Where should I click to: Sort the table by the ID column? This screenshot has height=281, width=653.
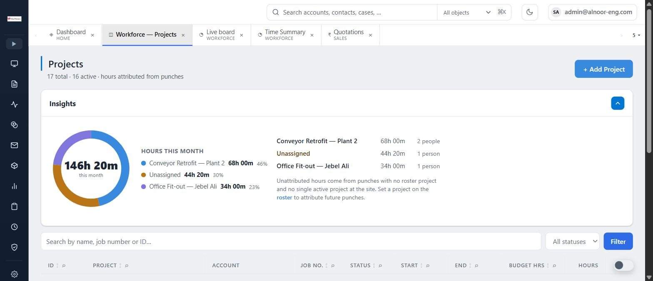coord(57,266)
